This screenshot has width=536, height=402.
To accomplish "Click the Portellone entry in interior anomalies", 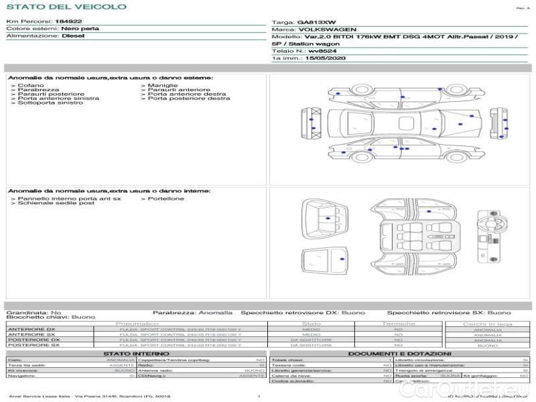I will (x=165, y=198).
